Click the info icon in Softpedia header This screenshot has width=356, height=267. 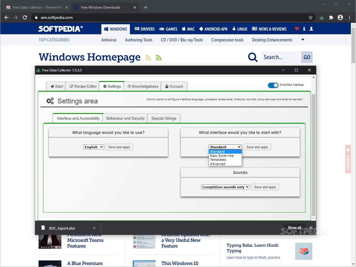tap(304, 29)
